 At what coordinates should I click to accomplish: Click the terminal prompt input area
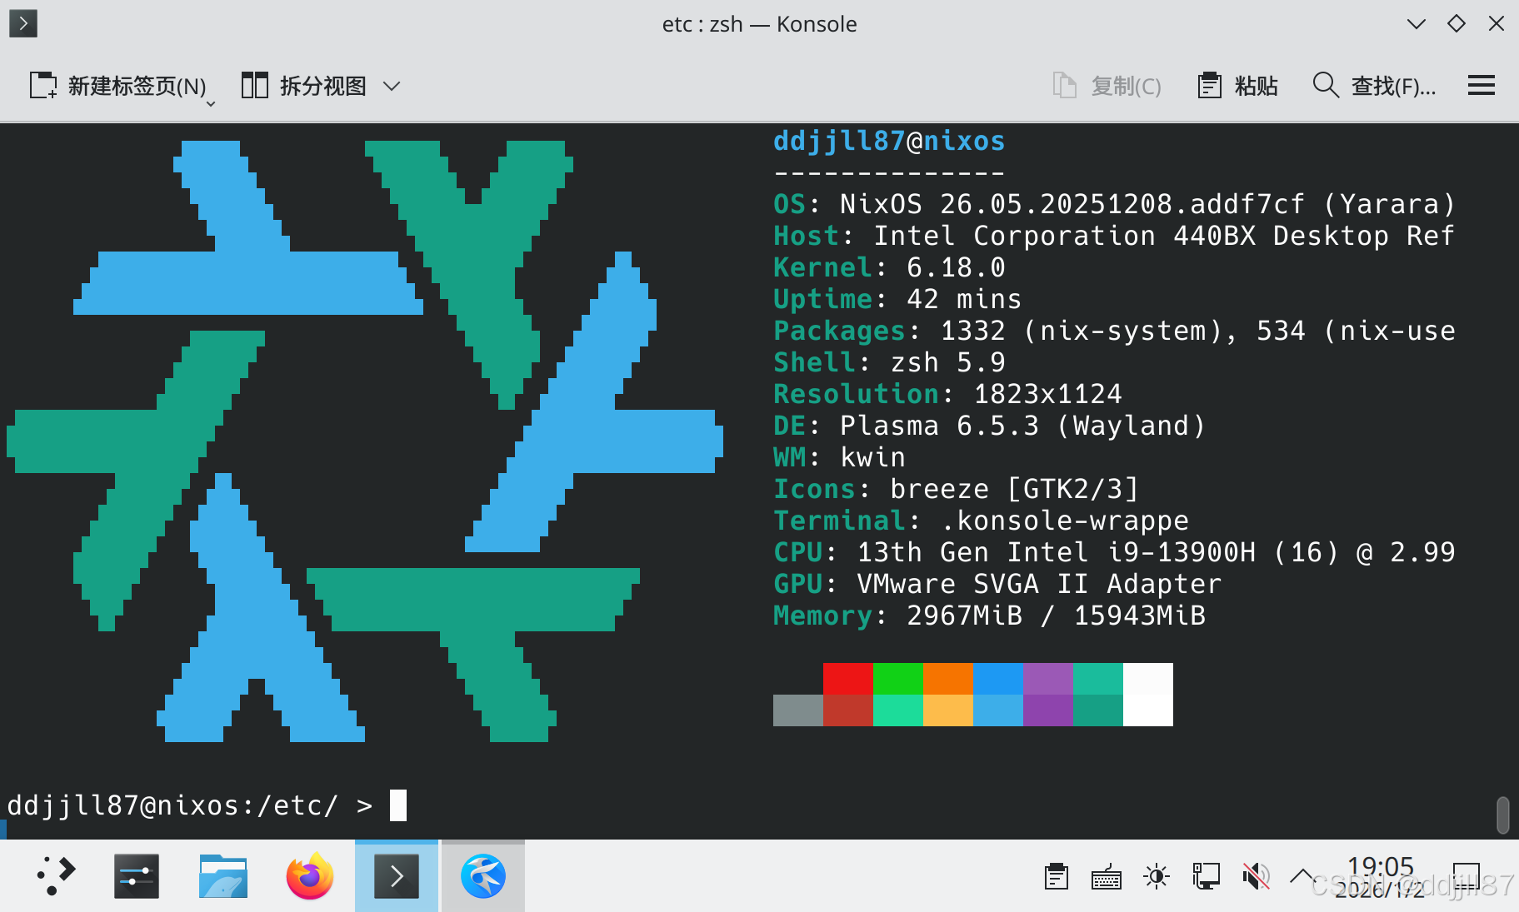[x=400, y=805]
